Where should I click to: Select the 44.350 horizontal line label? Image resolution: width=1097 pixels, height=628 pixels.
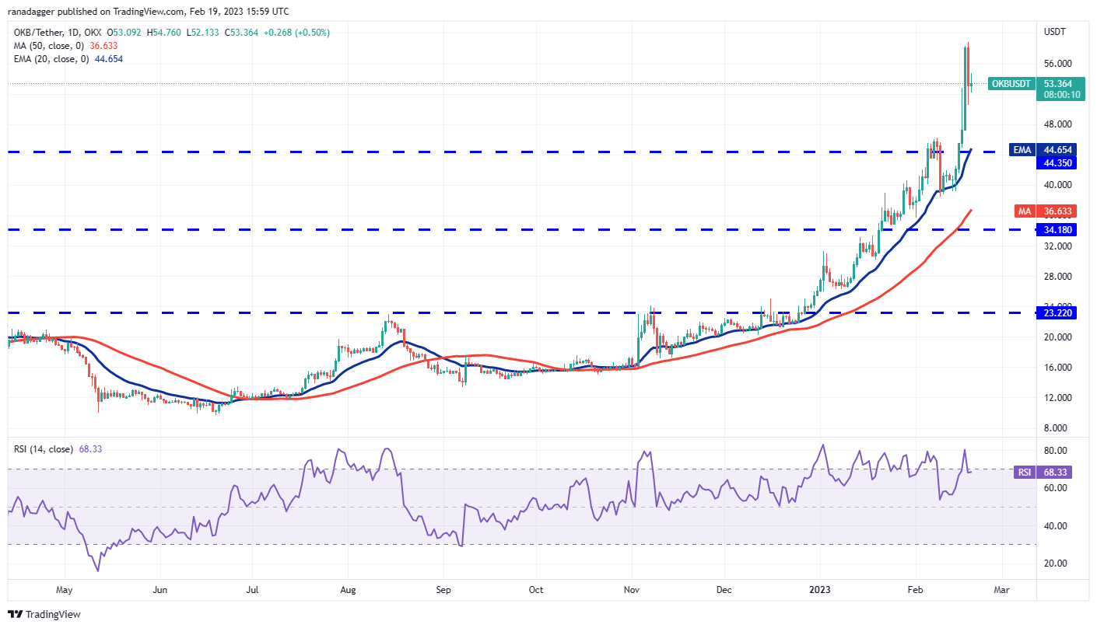pos(1056,162)
